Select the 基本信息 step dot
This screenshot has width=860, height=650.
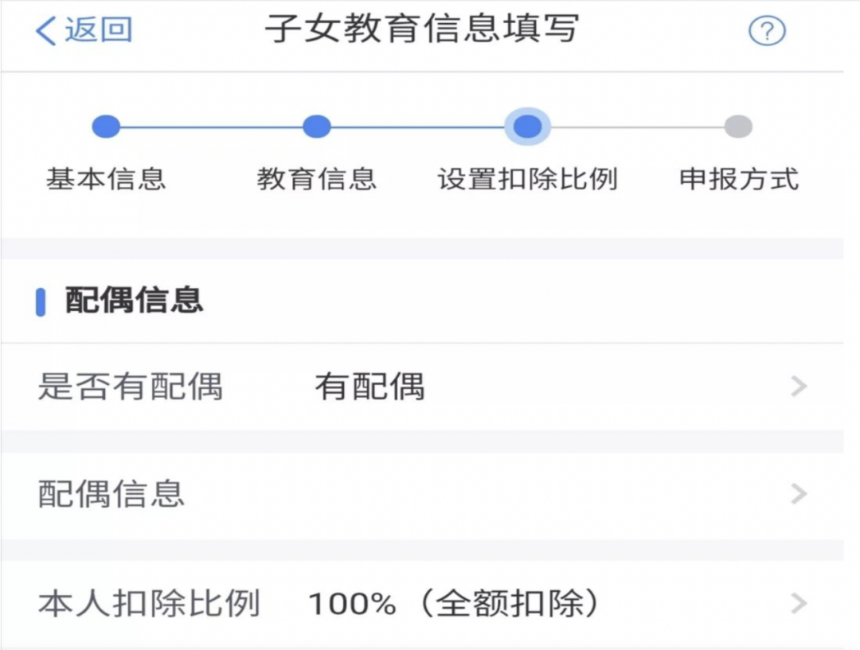pyautogui.click(x=106, y=126)
